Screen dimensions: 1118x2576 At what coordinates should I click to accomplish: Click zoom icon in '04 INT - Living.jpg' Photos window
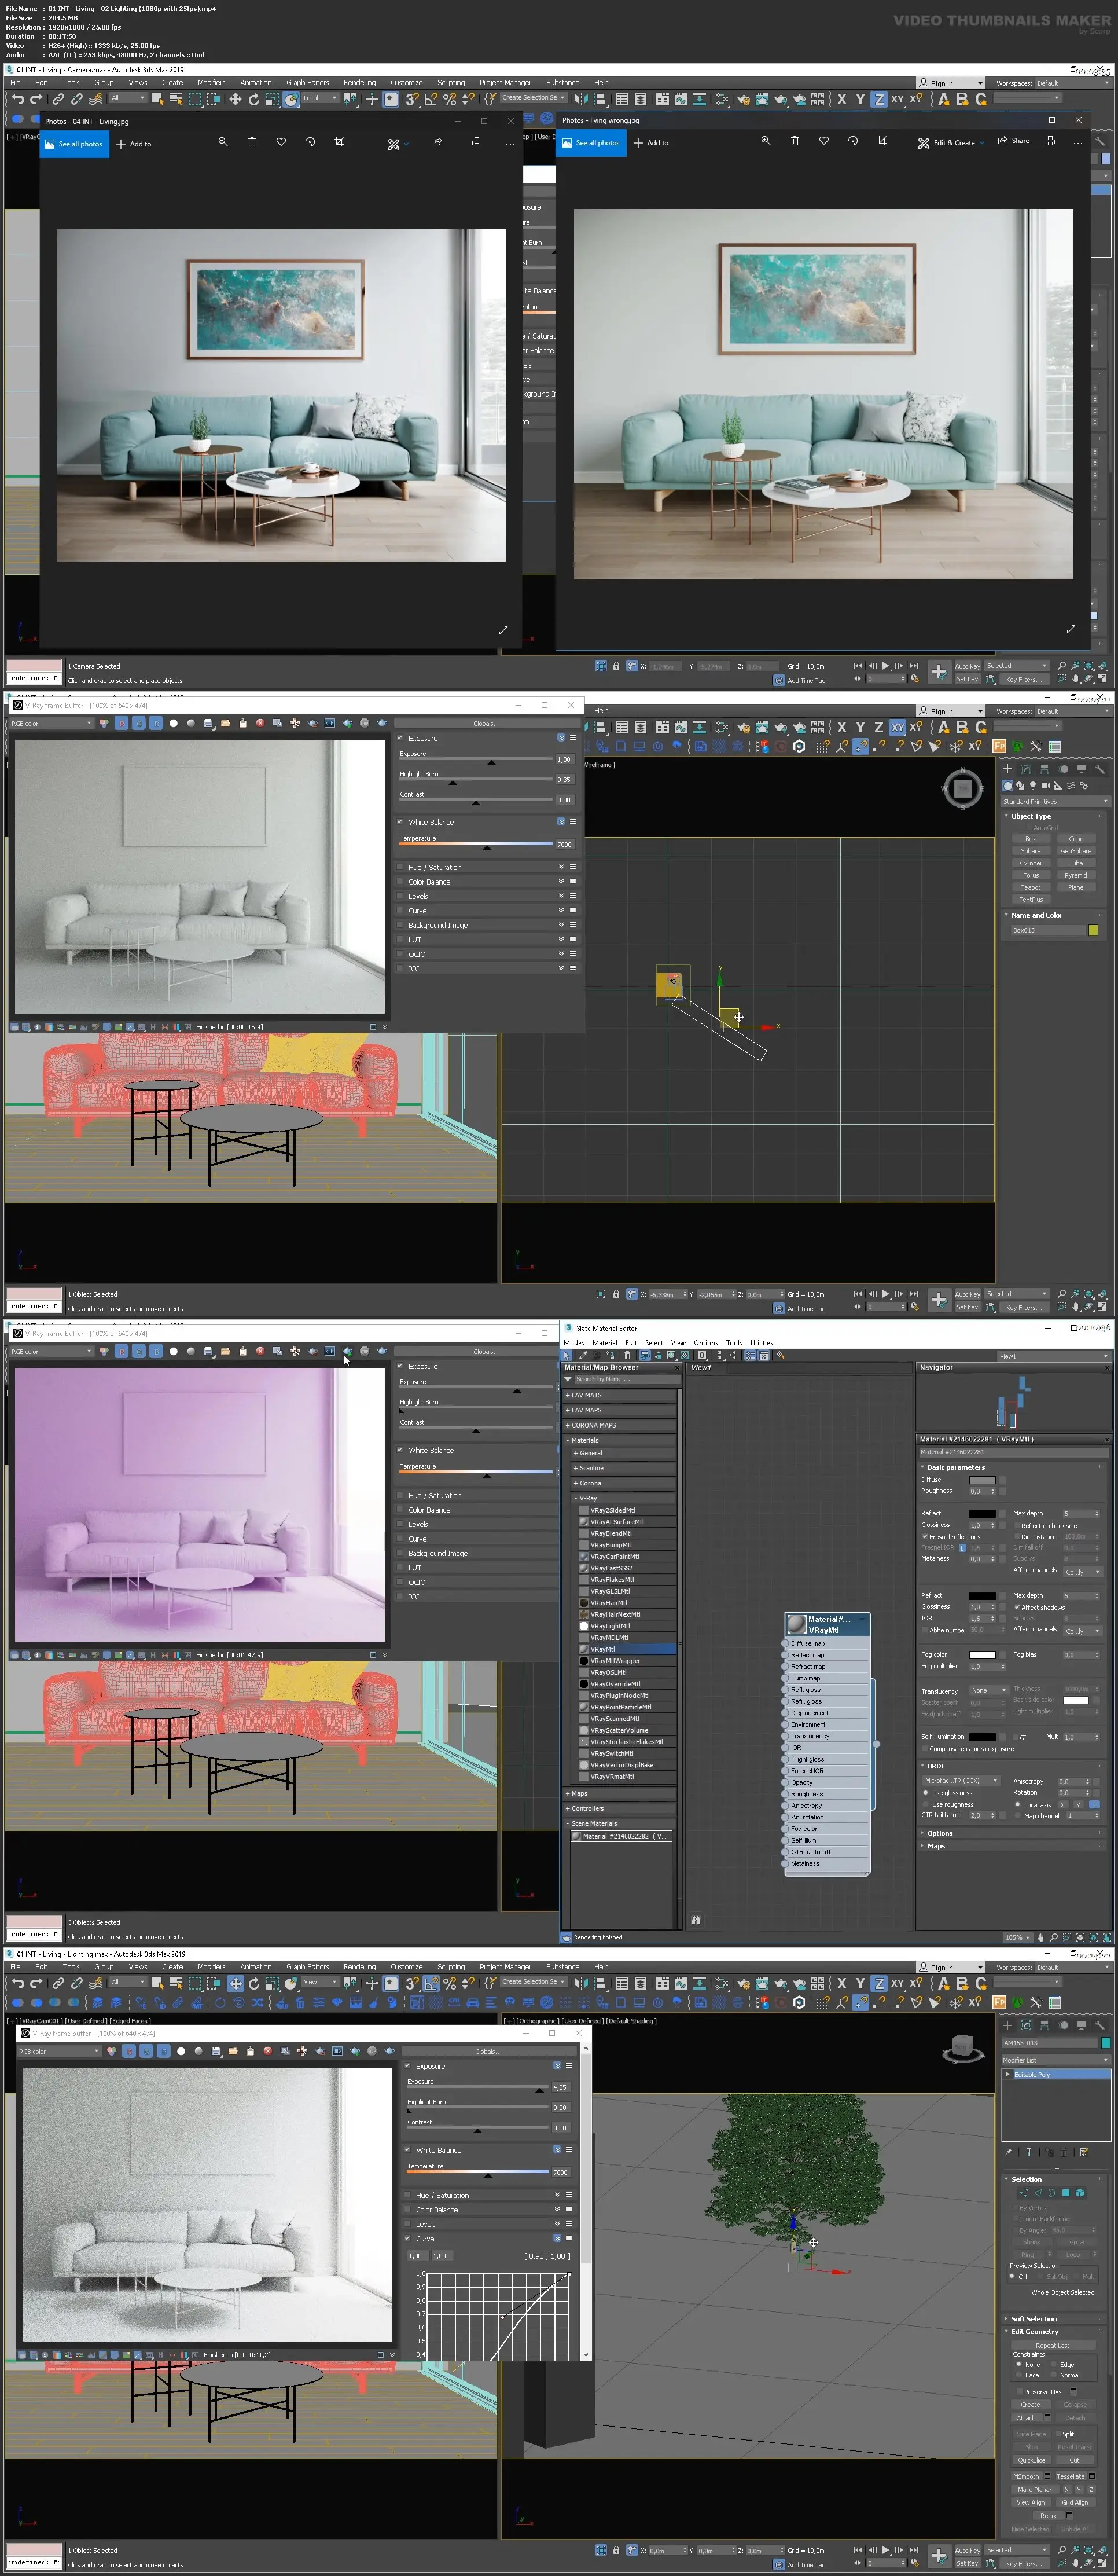tap(223, 142)
